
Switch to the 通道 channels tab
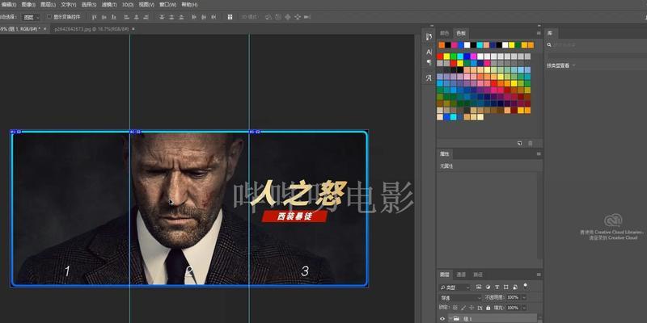click(461, 275)
